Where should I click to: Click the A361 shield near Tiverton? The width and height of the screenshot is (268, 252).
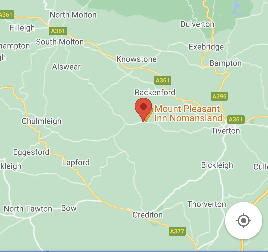tap(236, 119)
